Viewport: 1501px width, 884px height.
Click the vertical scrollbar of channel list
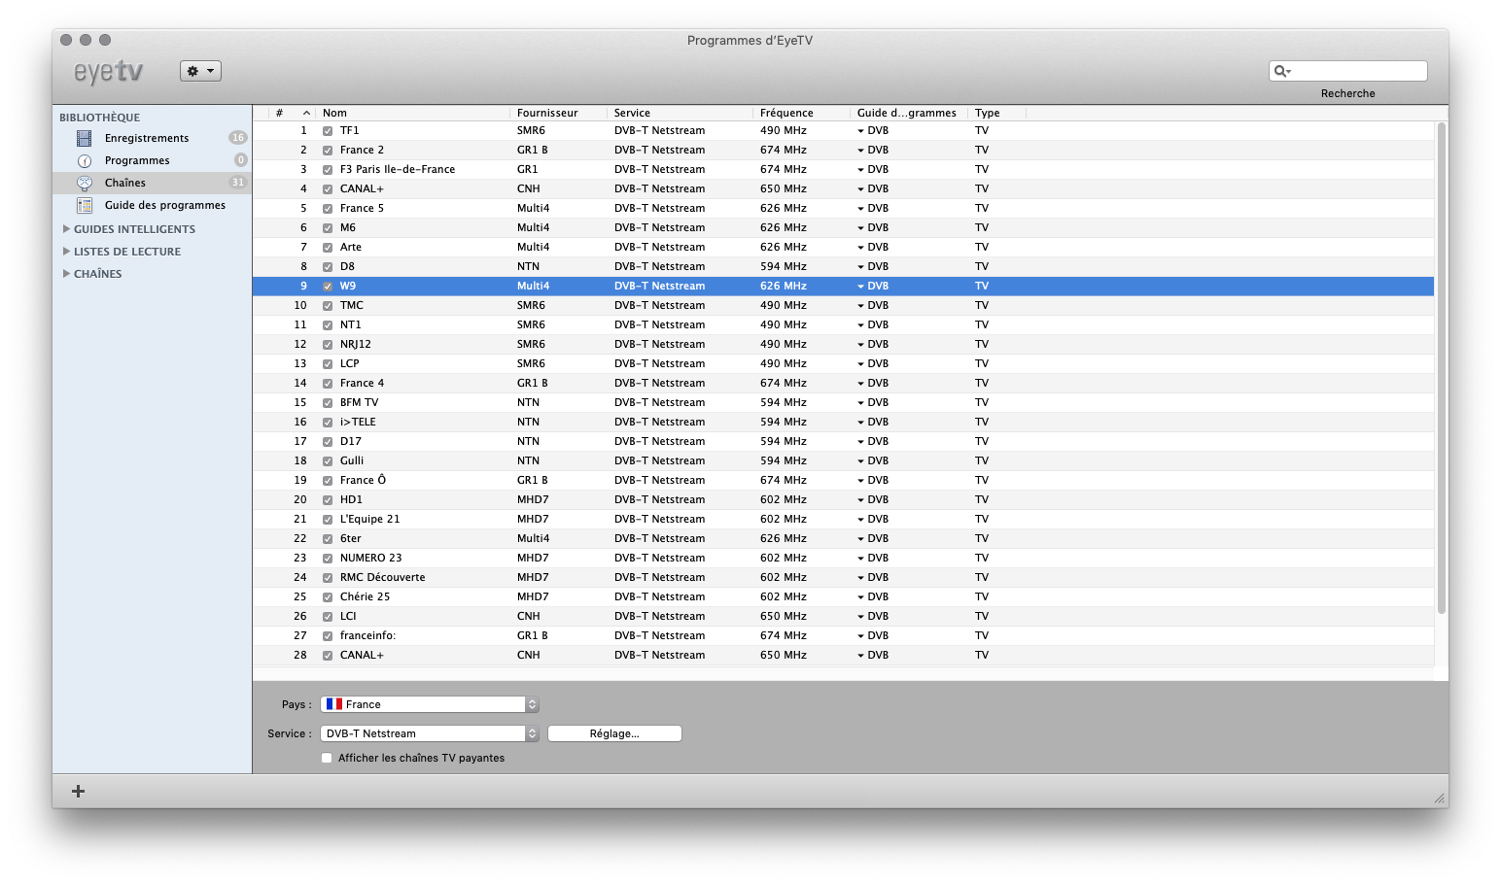pyautogui.click(x=1442, y=369)
